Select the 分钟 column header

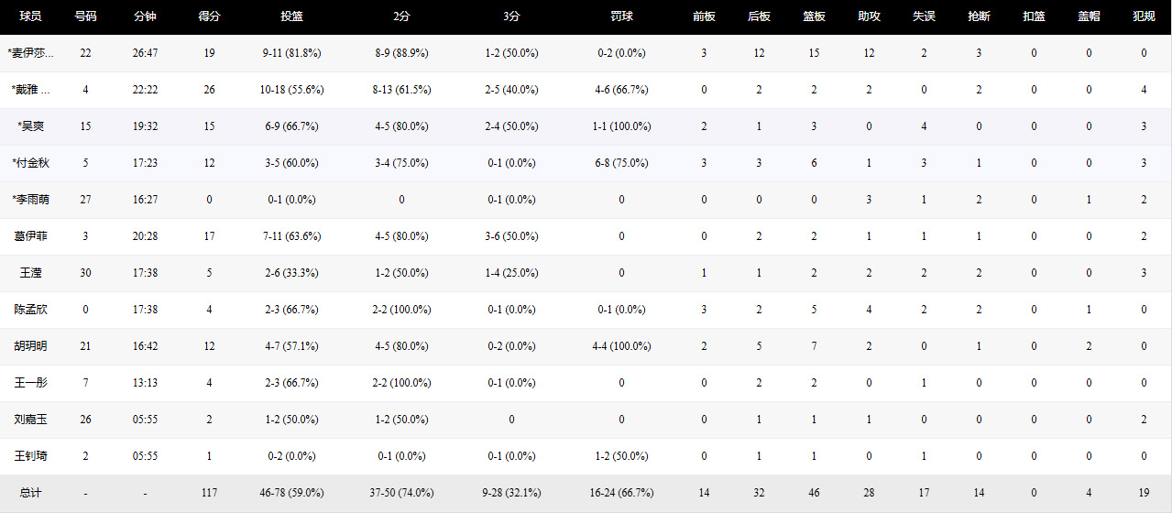(145, 16)
